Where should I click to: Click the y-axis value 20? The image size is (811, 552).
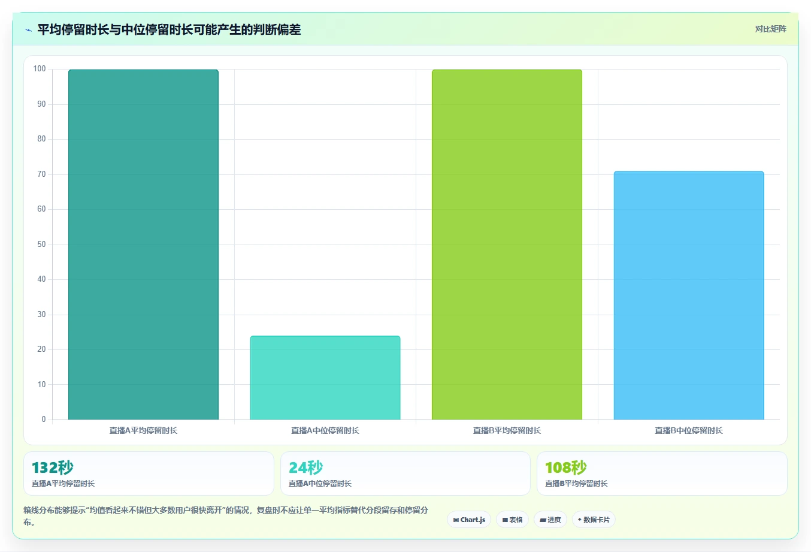(41, 349)
